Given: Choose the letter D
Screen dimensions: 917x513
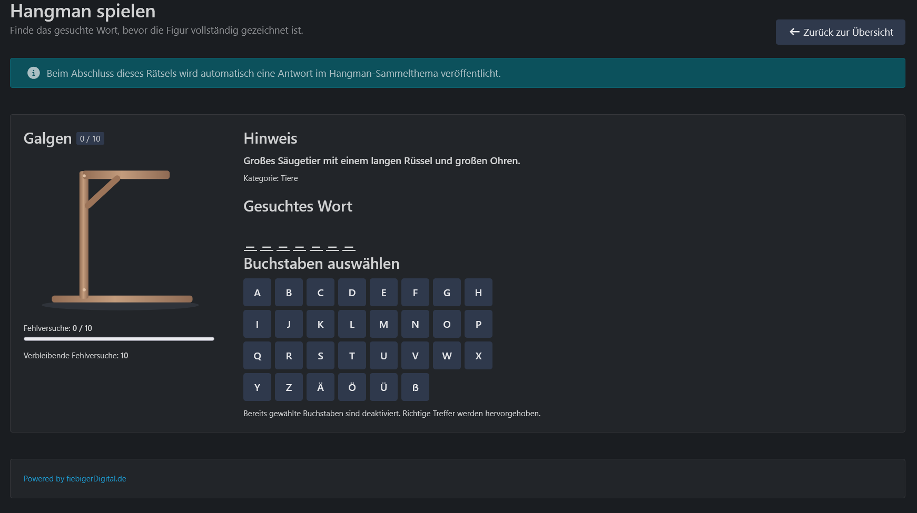Looking at the screenshot, I should pos(352,293).
